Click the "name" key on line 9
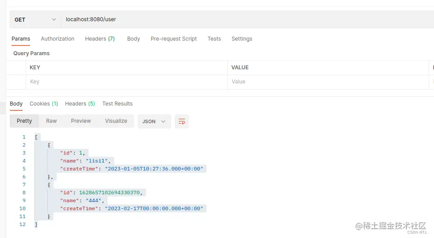Viewport: 434px width, 238px height. 69,201
